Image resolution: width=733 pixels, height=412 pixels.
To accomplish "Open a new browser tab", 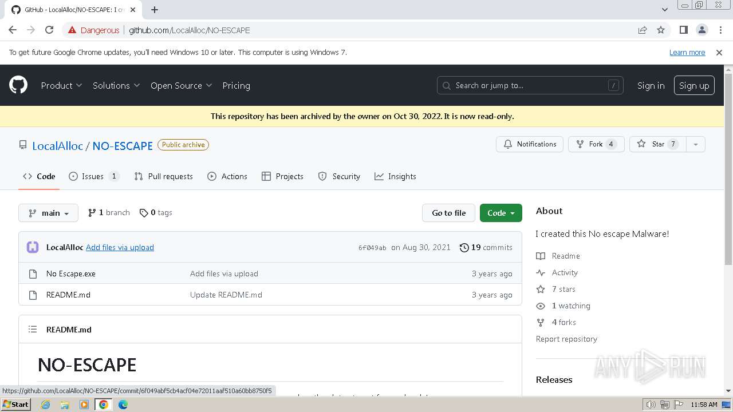I will tap(155, 10).
